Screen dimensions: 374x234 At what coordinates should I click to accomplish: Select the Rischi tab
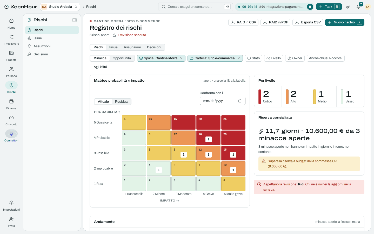(98, 47)
